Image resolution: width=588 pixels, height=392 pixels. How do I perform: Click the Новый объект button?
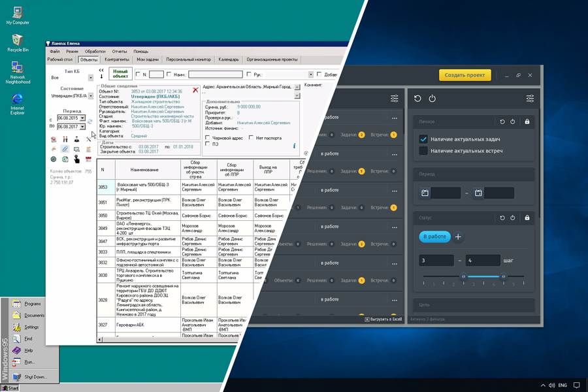tap(120, 74)
